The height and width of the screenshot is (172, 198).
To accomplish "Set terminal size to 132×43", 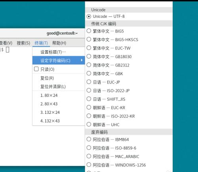I will pyautogui.click(x=59, y=121).
